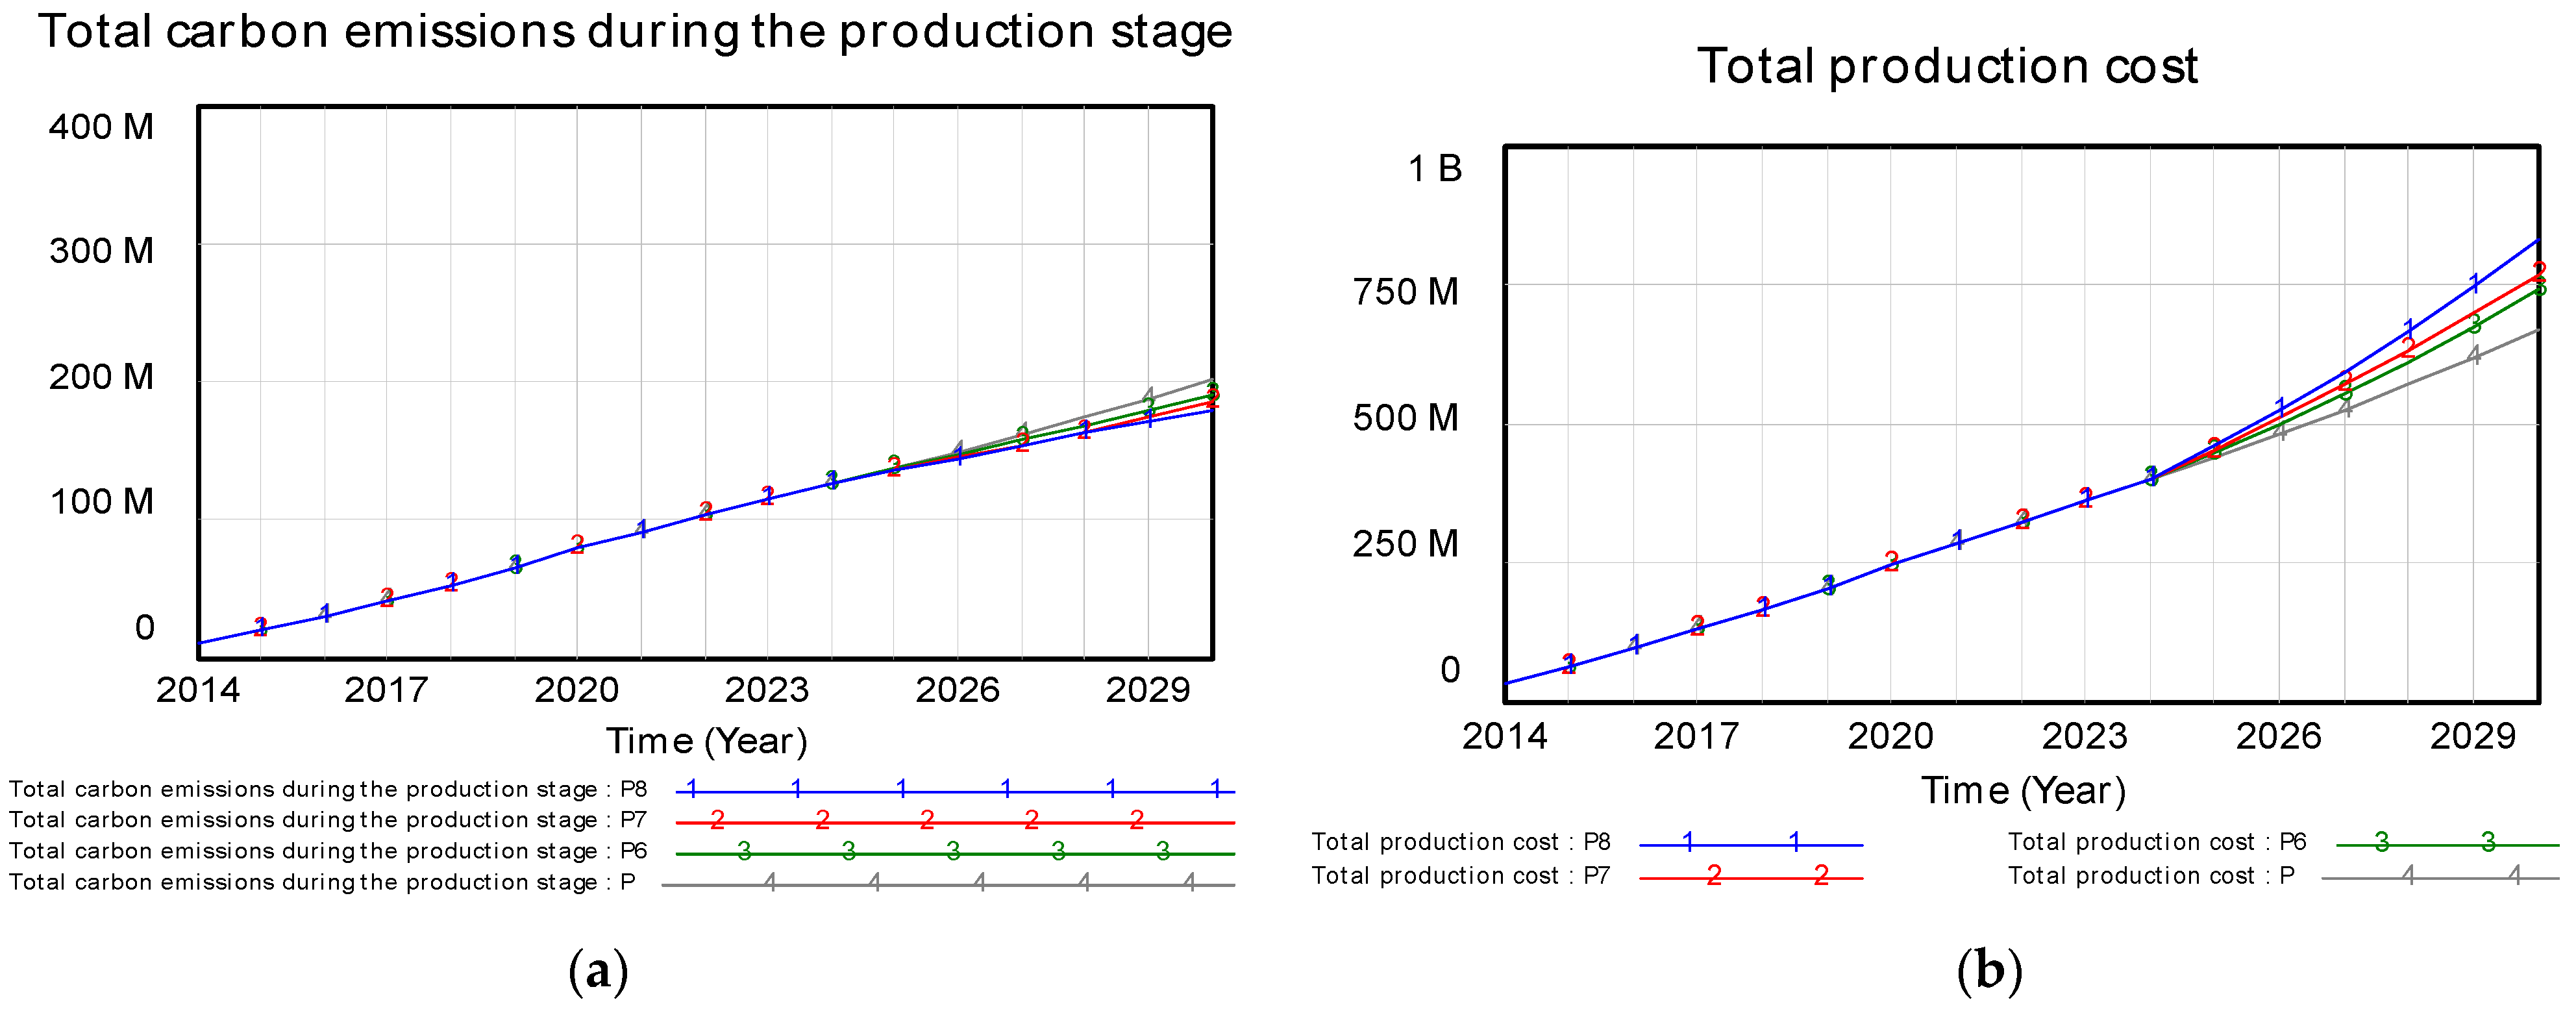Click the red P7 legend line in chart (a)

click(955, 822)
